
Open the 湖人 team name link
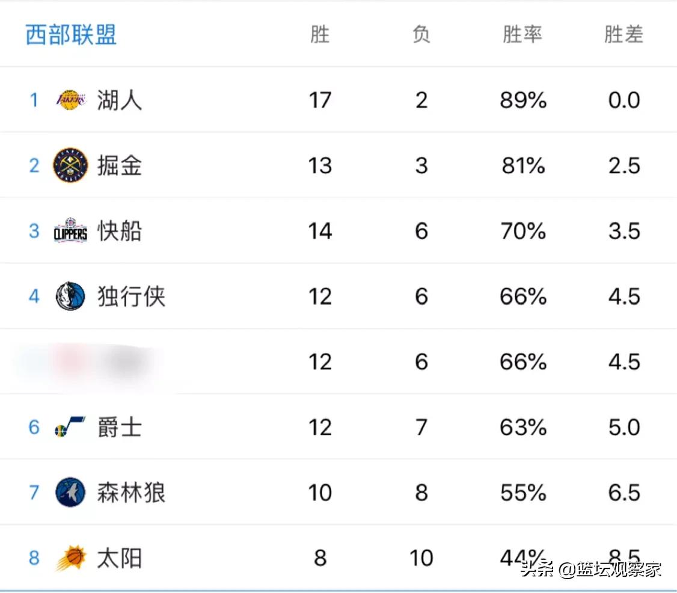click(120, 100)
